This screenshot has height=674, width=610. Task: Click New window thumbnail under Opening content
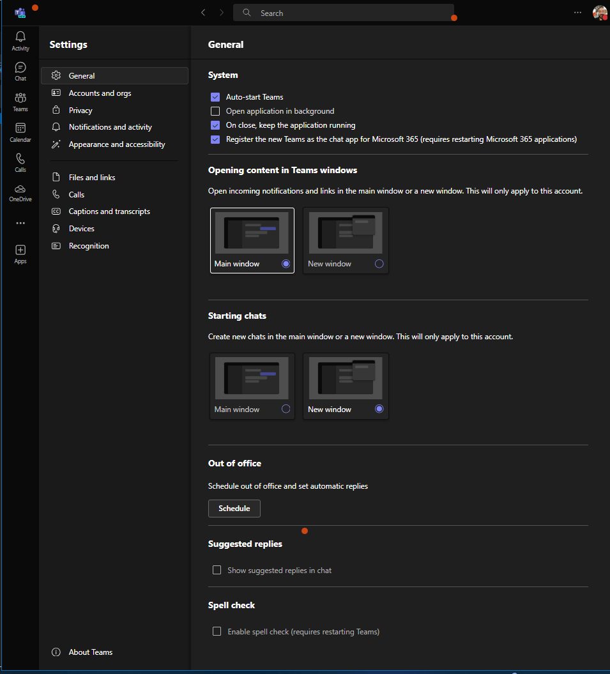pyautogui.click(x=346, y=233)
